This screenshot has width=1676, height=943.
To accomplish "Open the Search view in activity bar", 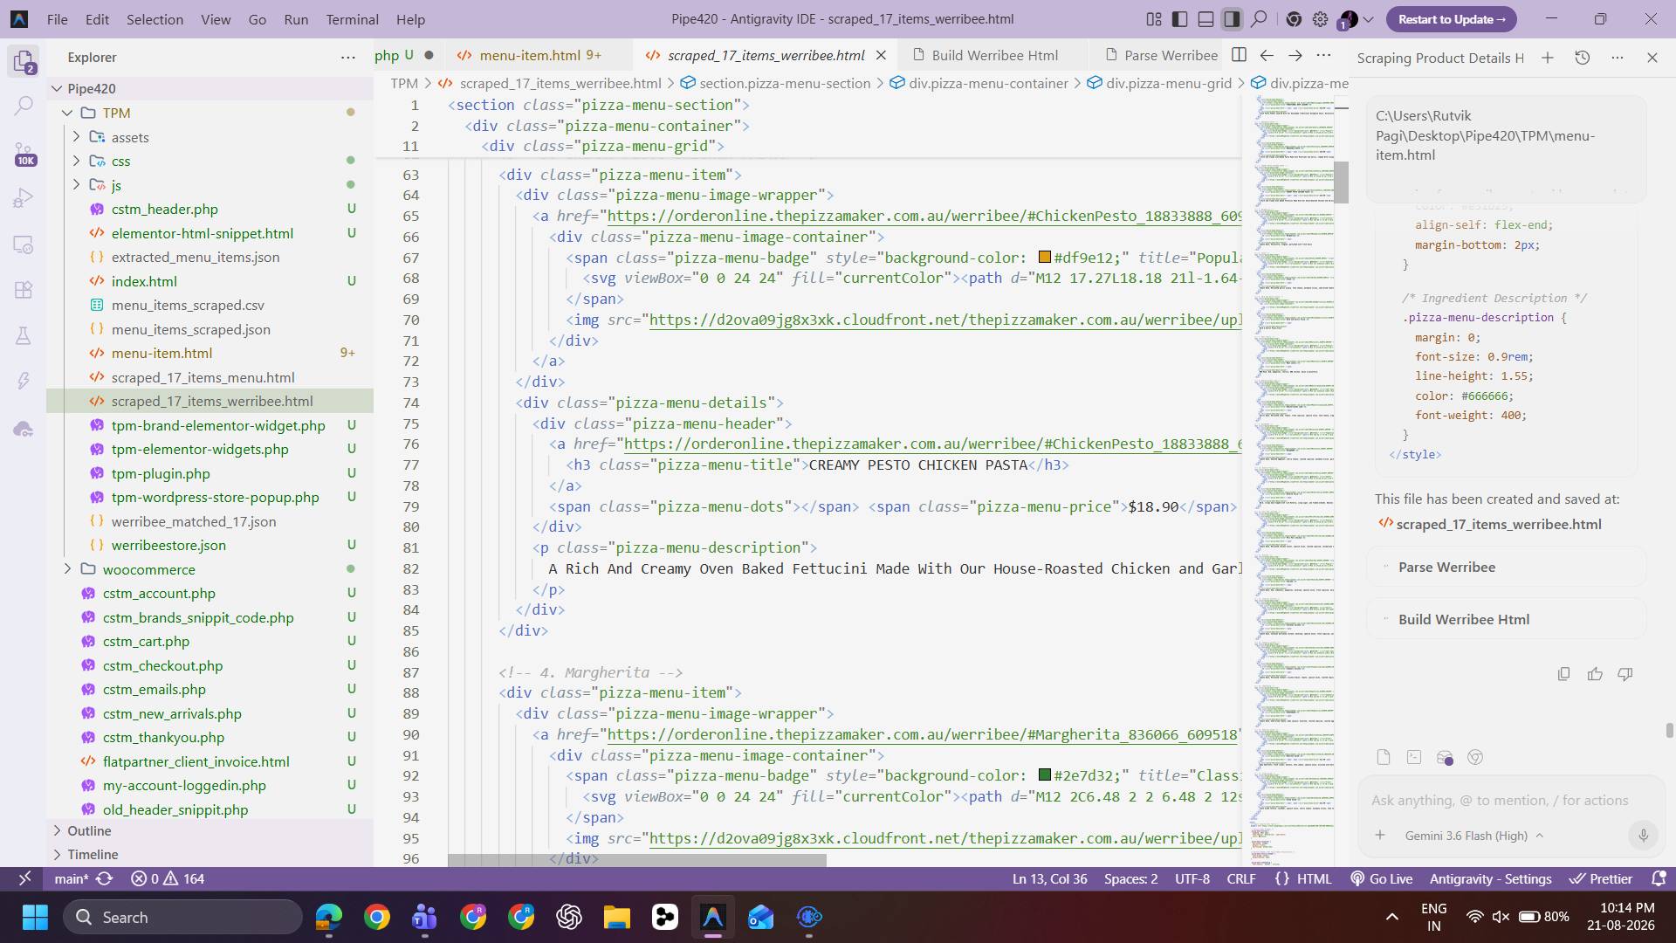I will coord(24,106).
